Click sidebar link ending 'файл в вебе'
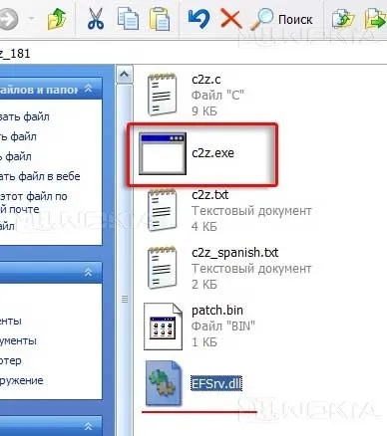The width and height of the screenshot is (387, 436). pyautogui.click(x=40, y=176)
